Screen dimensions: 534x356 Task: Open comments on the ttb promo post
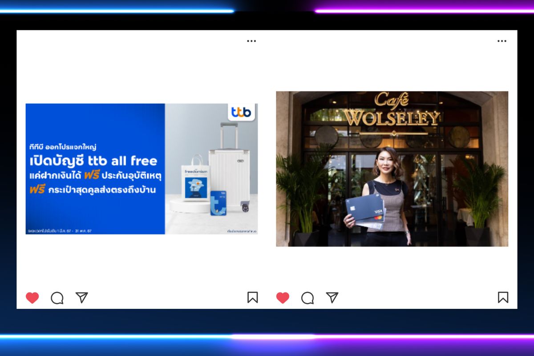point(57,298)
